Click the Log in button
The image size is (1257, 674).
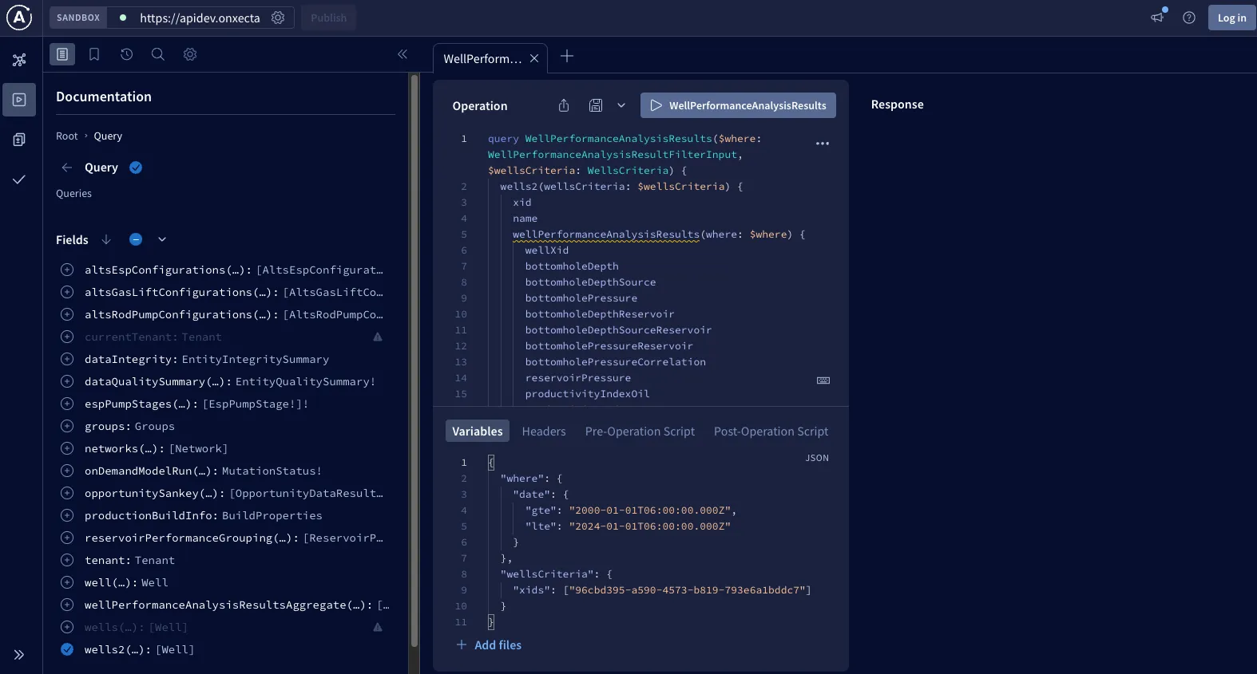pos(1231,18)
